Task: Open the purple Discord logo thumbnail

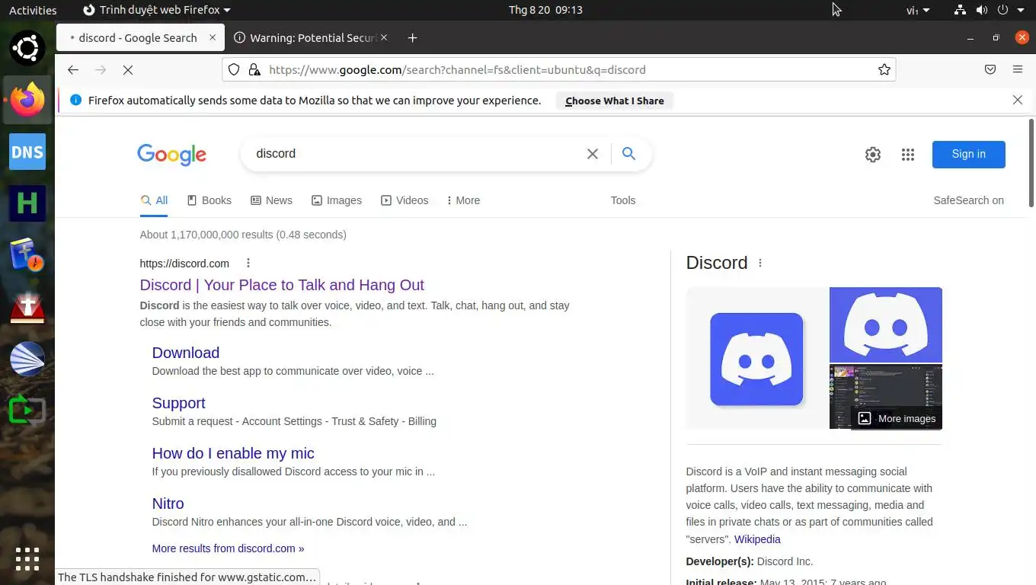Action: 886,325
